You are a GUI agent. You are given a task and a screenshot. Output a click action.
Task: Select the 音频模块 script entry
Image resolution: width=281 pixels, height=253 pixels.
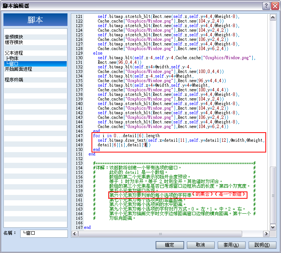(x=35, y=37)
